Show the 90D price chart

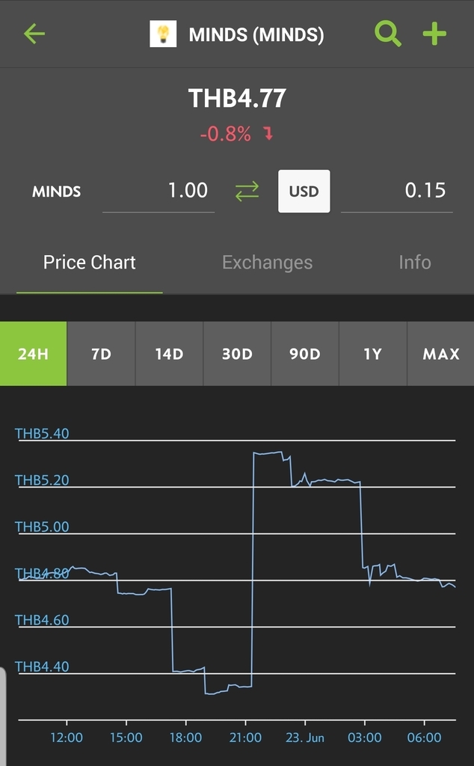(304, 354)
